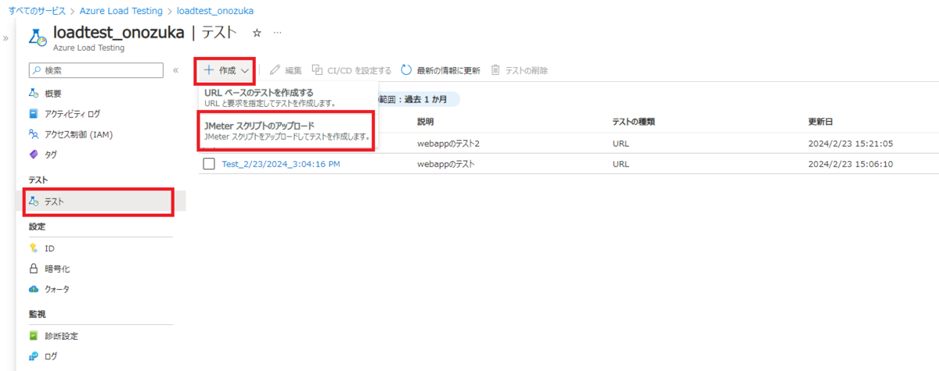Screen dimensions: 939x371
Task: Click the アクティビティ ログ book icon
Action: pos(34,113)
